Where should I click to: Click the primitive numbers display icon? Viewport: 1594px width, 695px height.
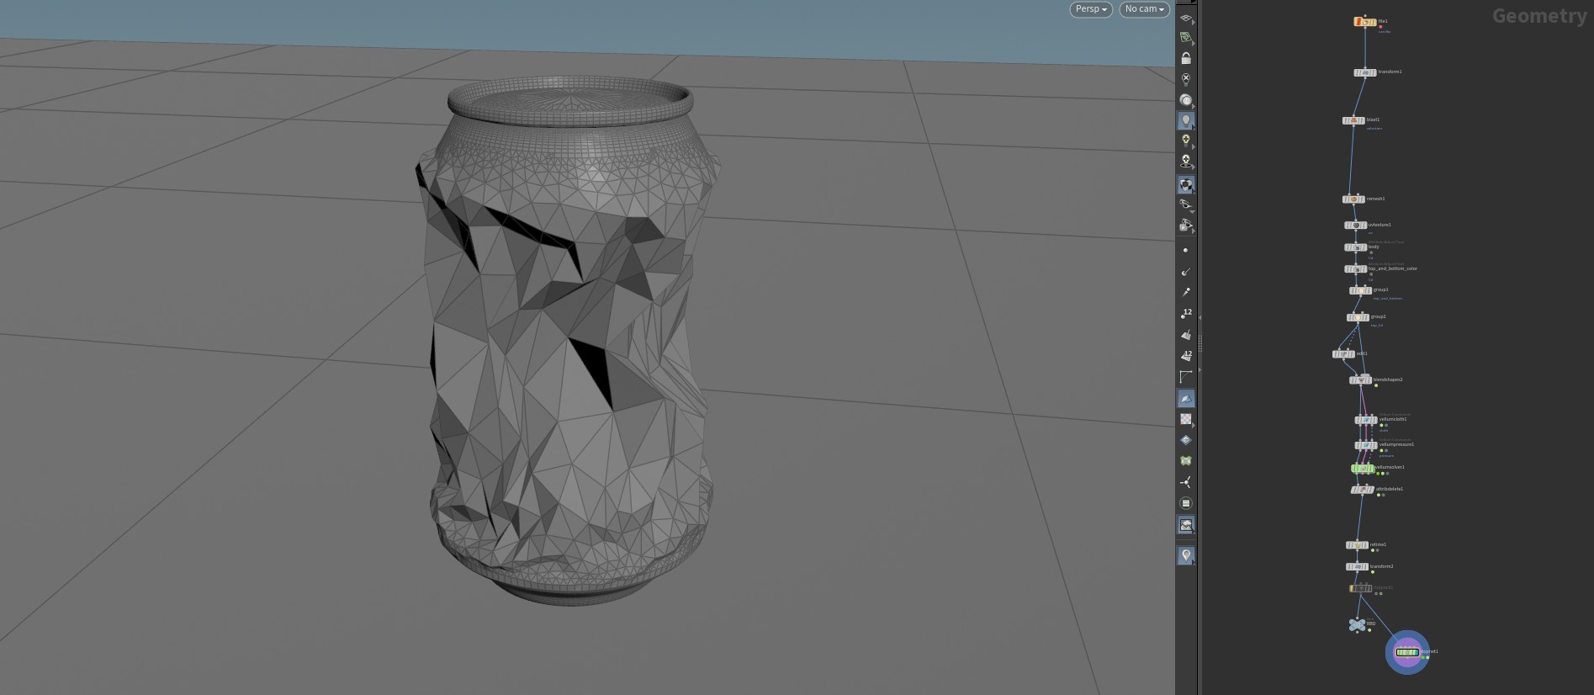coord(1186,356)
